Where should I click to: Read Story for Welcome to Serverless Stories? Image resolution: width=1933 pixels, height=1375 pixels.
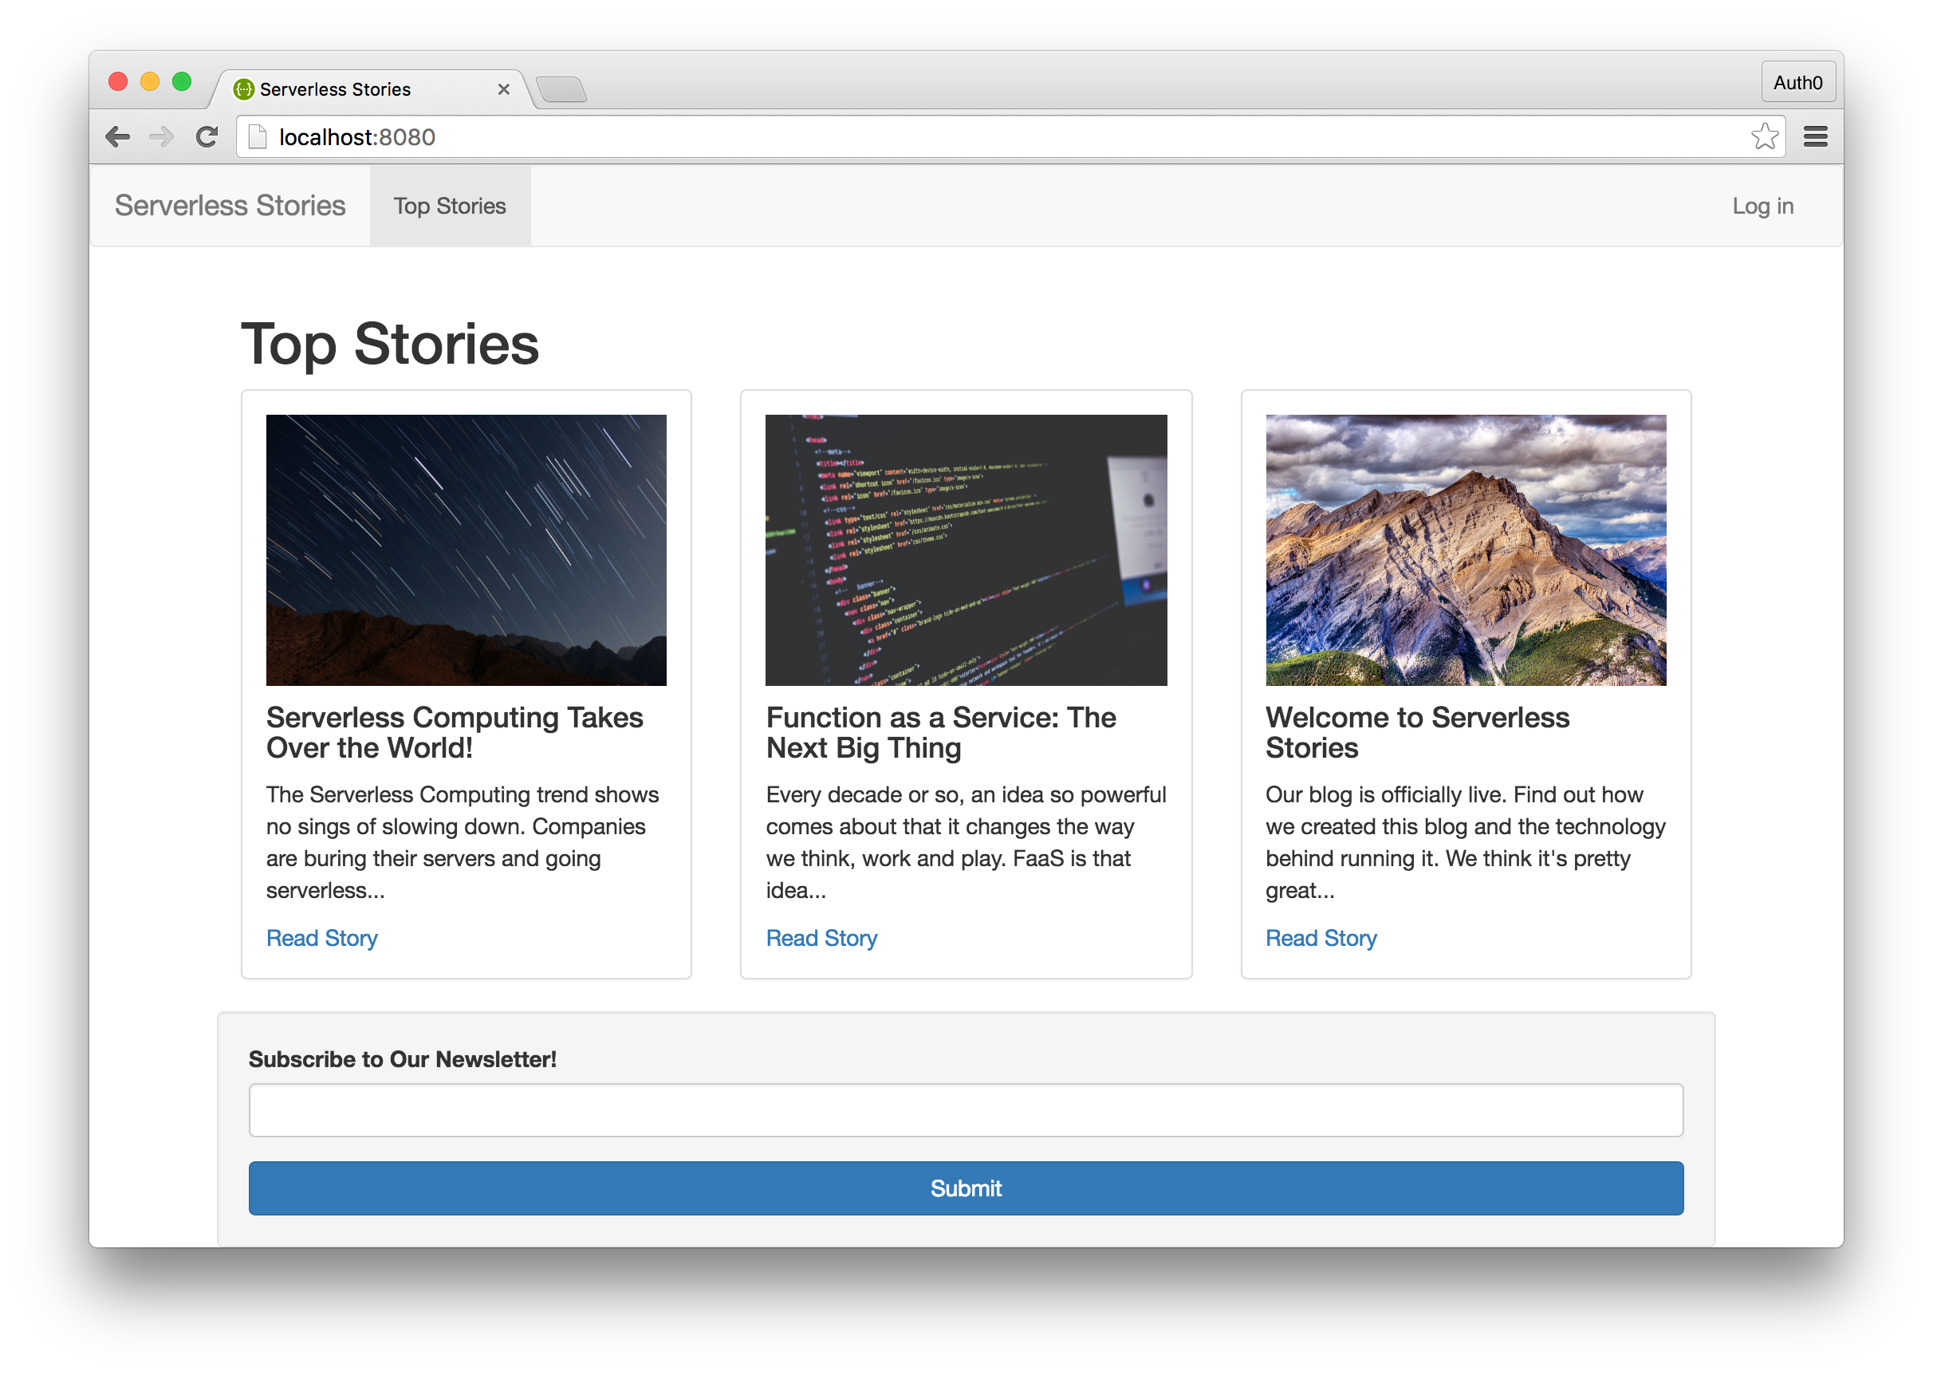(1321, 938)
